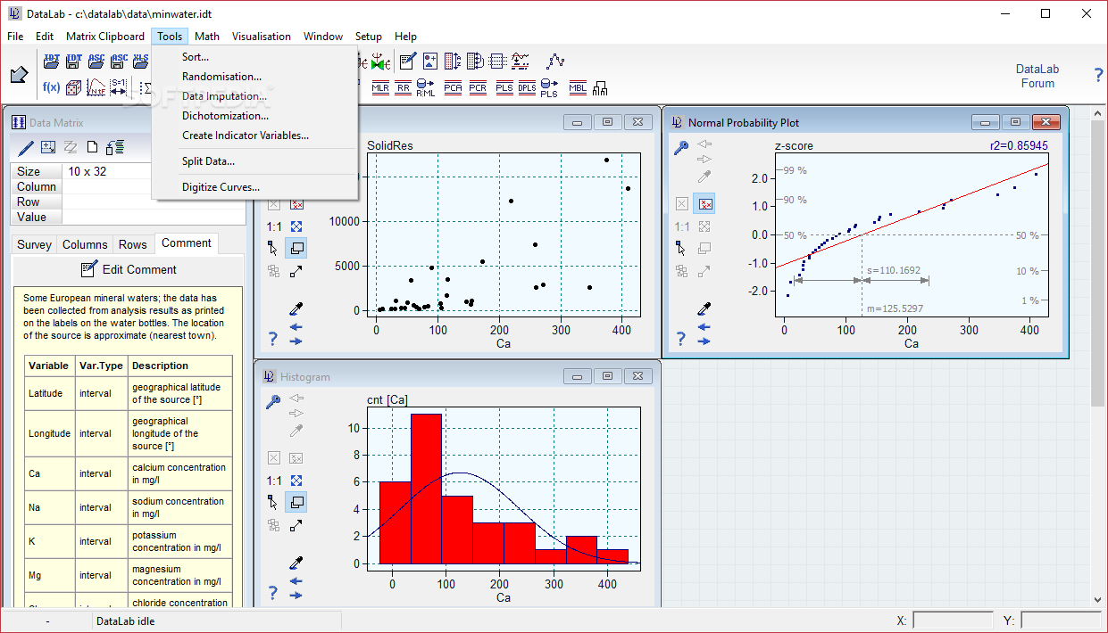This screenshot has height=633, width=1108.
Task: Click the main workspace vertical scrollbar
Action: coord(1098,357)
